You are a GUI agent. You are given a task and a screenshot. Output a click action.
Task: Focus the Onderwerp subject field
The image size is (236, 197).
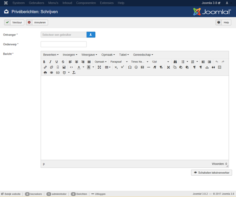pyautogui.click(x=64, y=44)
